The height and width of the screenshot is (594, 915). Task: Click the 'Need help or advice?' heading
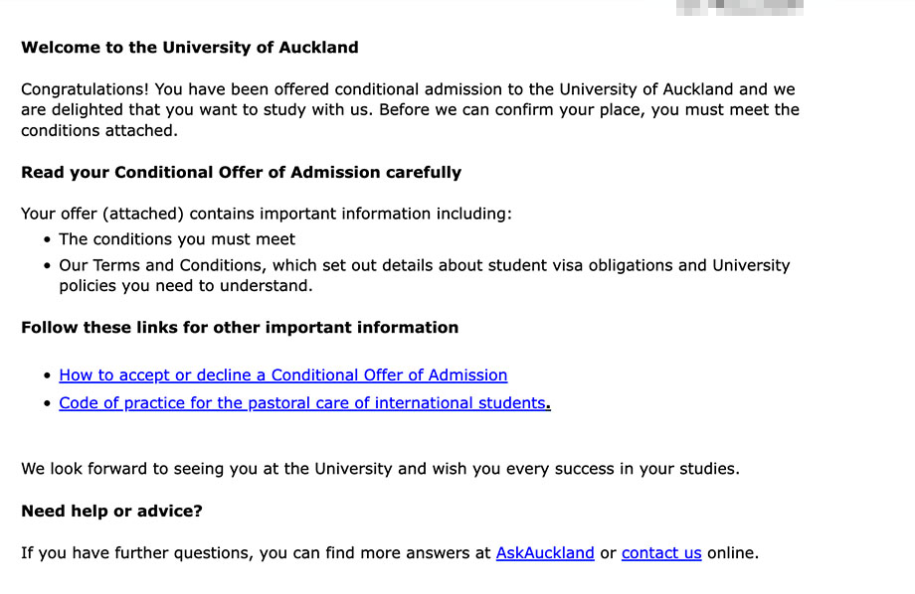coord(111,512)
